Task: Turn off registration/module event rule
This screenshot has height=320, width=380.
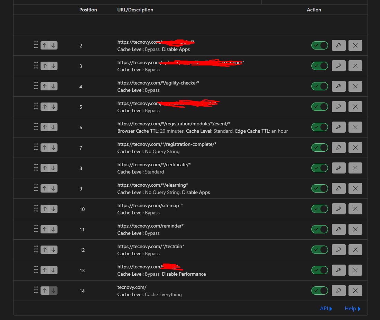Action: tap(320, 127)
